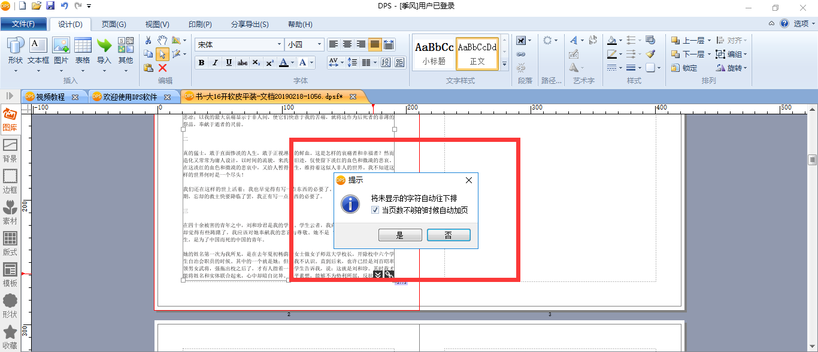Viewport: 818px width, 352px height.
Task: Click the distribute alignment icon
Action: tap(389, 44)
